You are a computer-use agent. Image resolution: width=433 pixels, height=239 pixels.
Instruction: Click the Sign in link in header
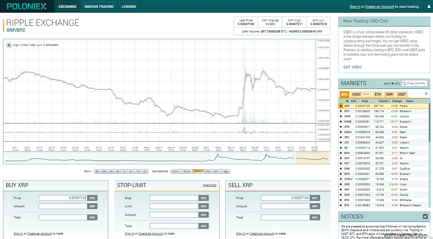pos(355,6)
